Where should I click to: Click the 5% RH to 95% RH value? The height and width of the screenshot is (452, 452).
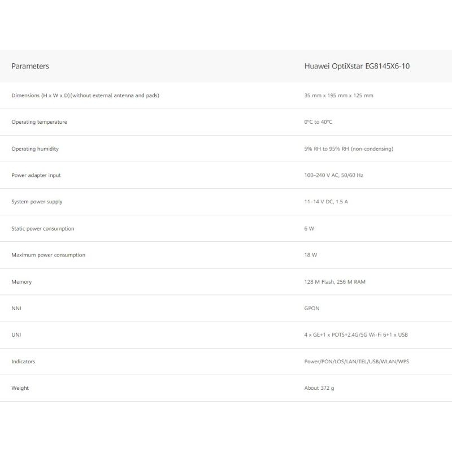click(349, 149)
